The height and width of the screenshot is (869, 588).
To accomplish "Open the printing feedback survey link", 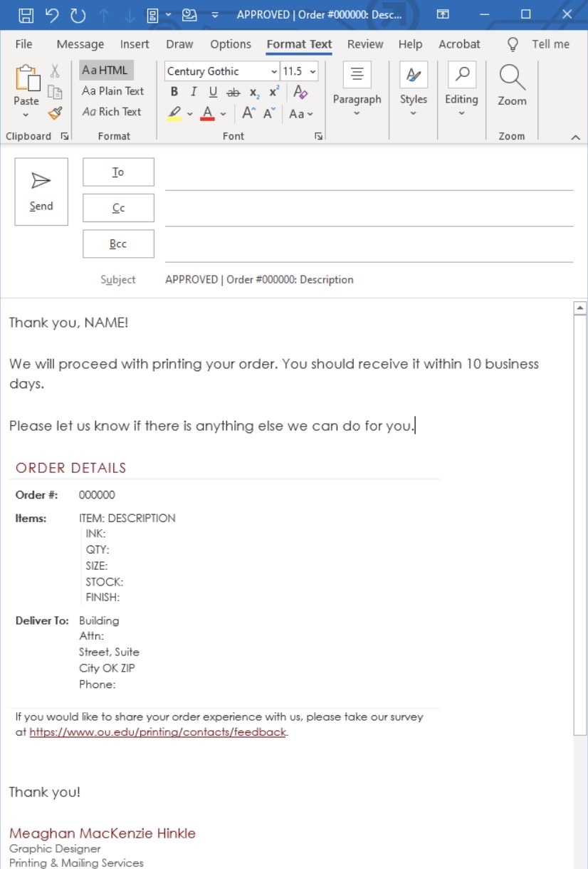I will [157, 732].
